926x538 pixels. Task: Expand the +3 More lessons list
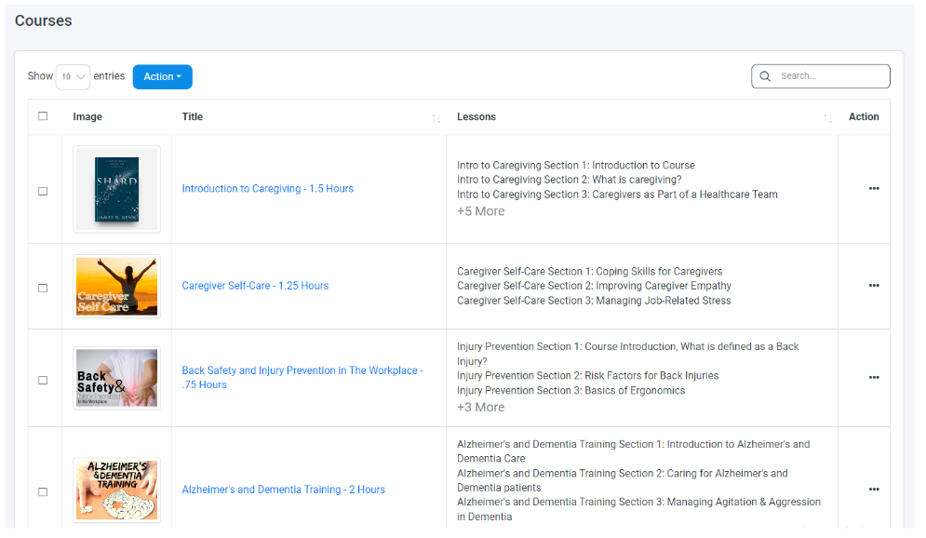[480, 407]
